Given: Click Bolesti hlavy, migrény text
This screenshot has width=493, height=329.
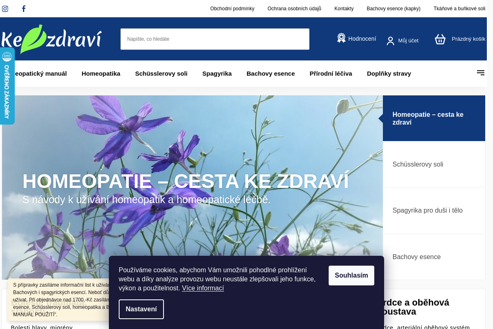Looking at the screenshot, I should pos(41,327).
